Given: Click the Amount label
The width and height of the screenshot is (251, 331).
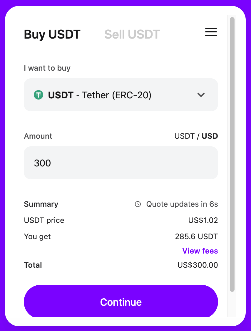Looking at the screenshot, I should (38, 136).
